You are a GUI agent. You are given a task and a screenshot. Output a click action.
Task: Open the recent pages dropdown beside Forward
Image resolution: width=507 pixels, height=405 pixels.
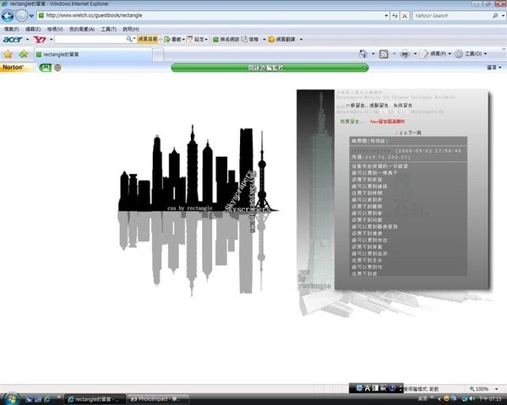click(x=31, y=15)
